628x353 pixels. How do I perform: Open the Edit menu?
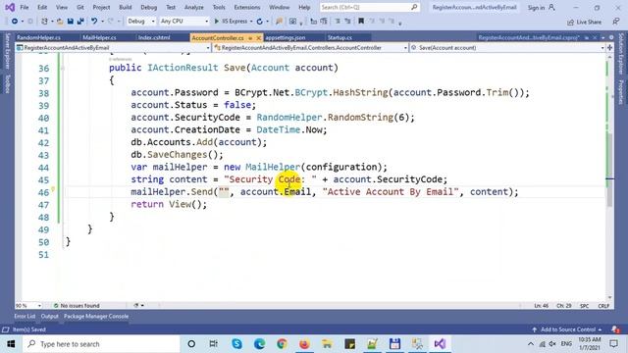(42, 7)
